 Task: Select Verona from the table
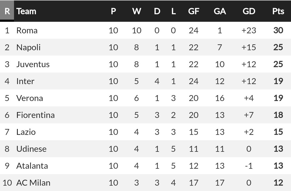tap(30, 98)
